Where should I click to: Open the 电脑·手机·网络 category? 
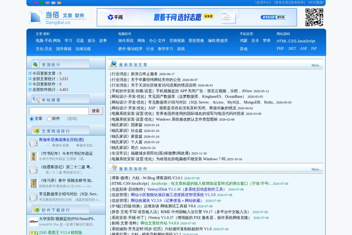(48, 41)
